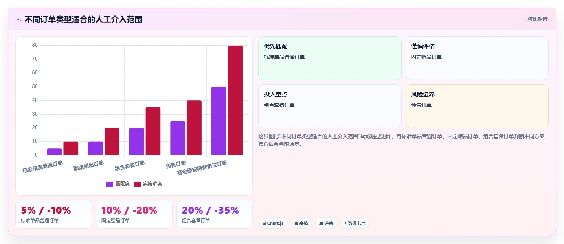
Task: Click the 对比矩阵 label
Action: pyautogui.click(x=537, y=19)
